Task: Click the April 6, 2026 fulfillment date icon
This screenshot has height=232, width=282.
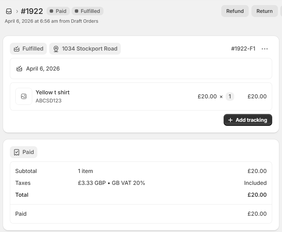Action: click(19, 69)
